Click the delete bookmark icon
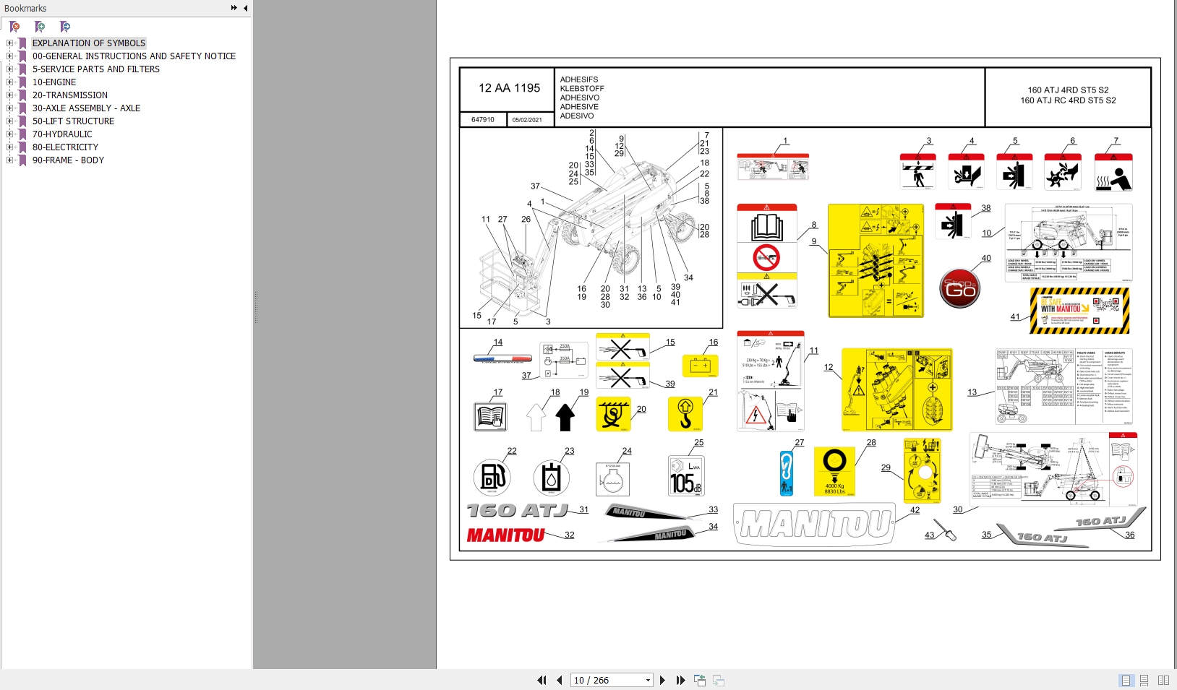 (x=14, y=27)
